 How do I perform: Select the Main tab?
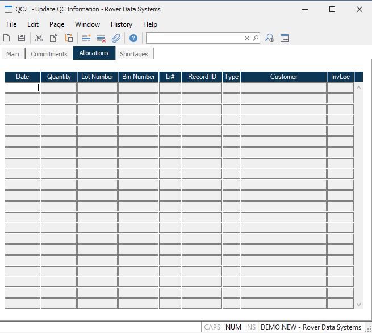pyautogui.click(x=12, y=54)
